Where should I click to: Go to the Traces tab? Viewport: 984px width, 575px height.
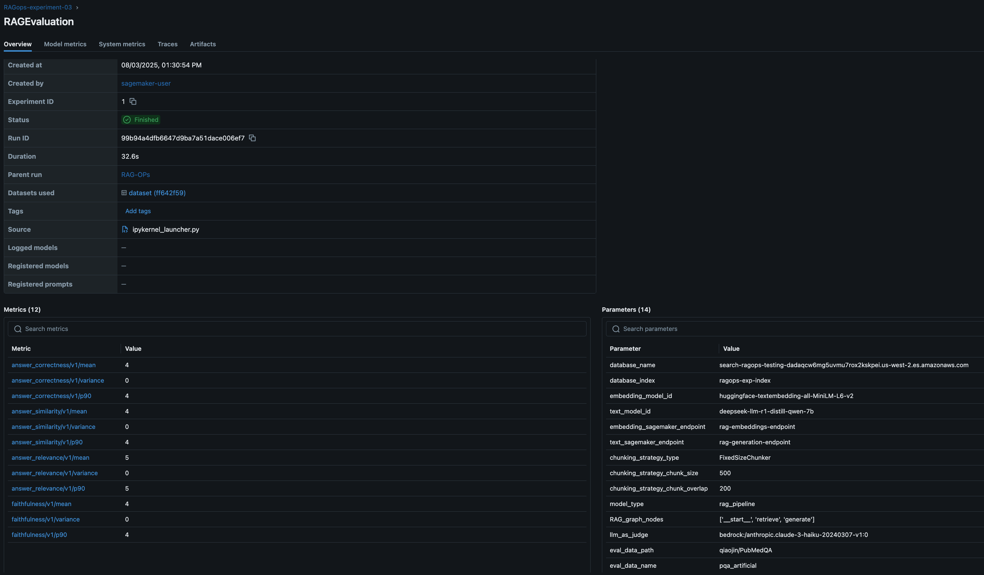(x=168, y=44)
